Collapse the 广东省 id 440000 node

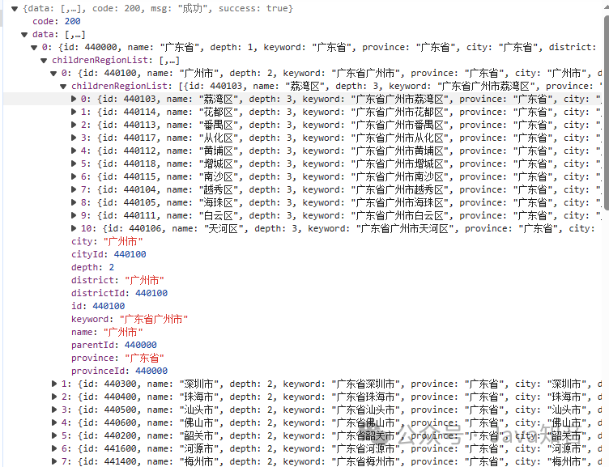click(x=34, y=48)
